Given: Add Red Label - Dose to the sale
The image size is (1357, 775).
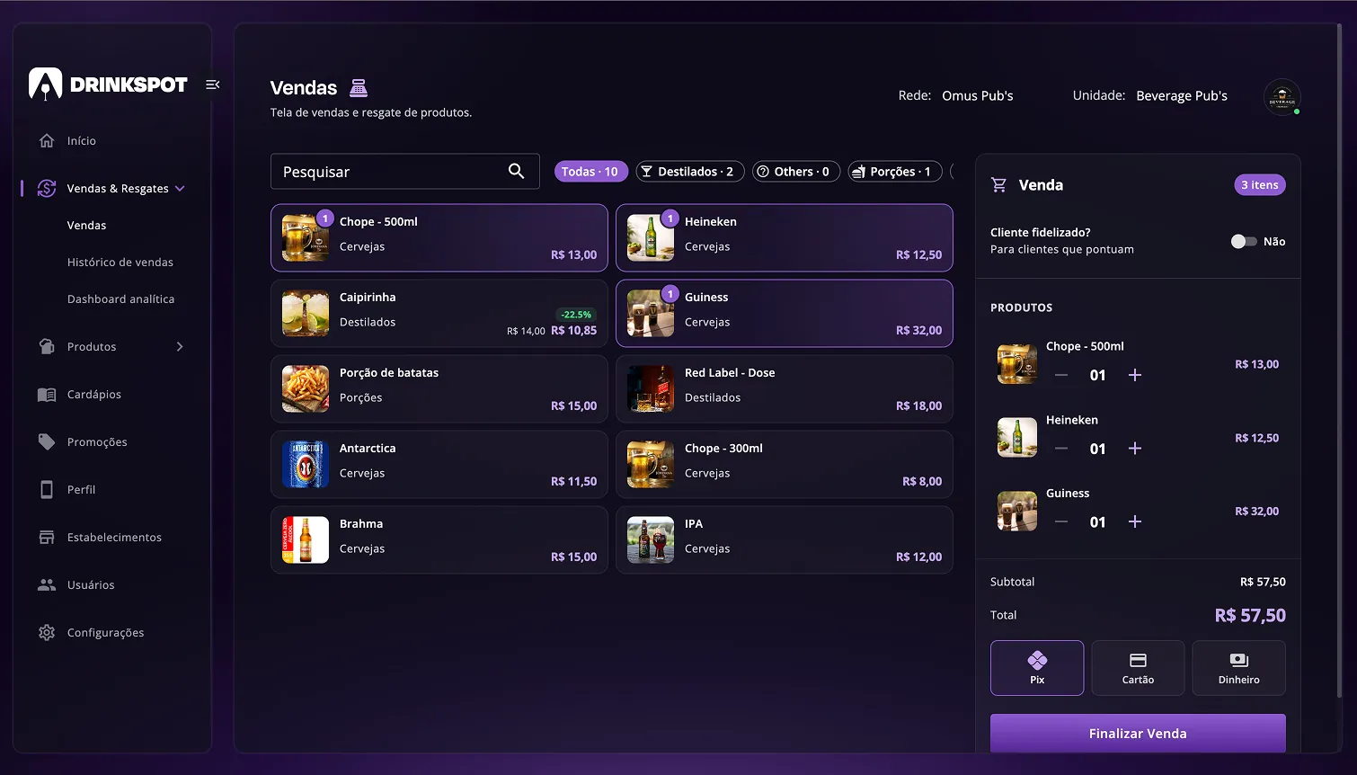Looking at the screenshot, I should [x=785, y=389].
